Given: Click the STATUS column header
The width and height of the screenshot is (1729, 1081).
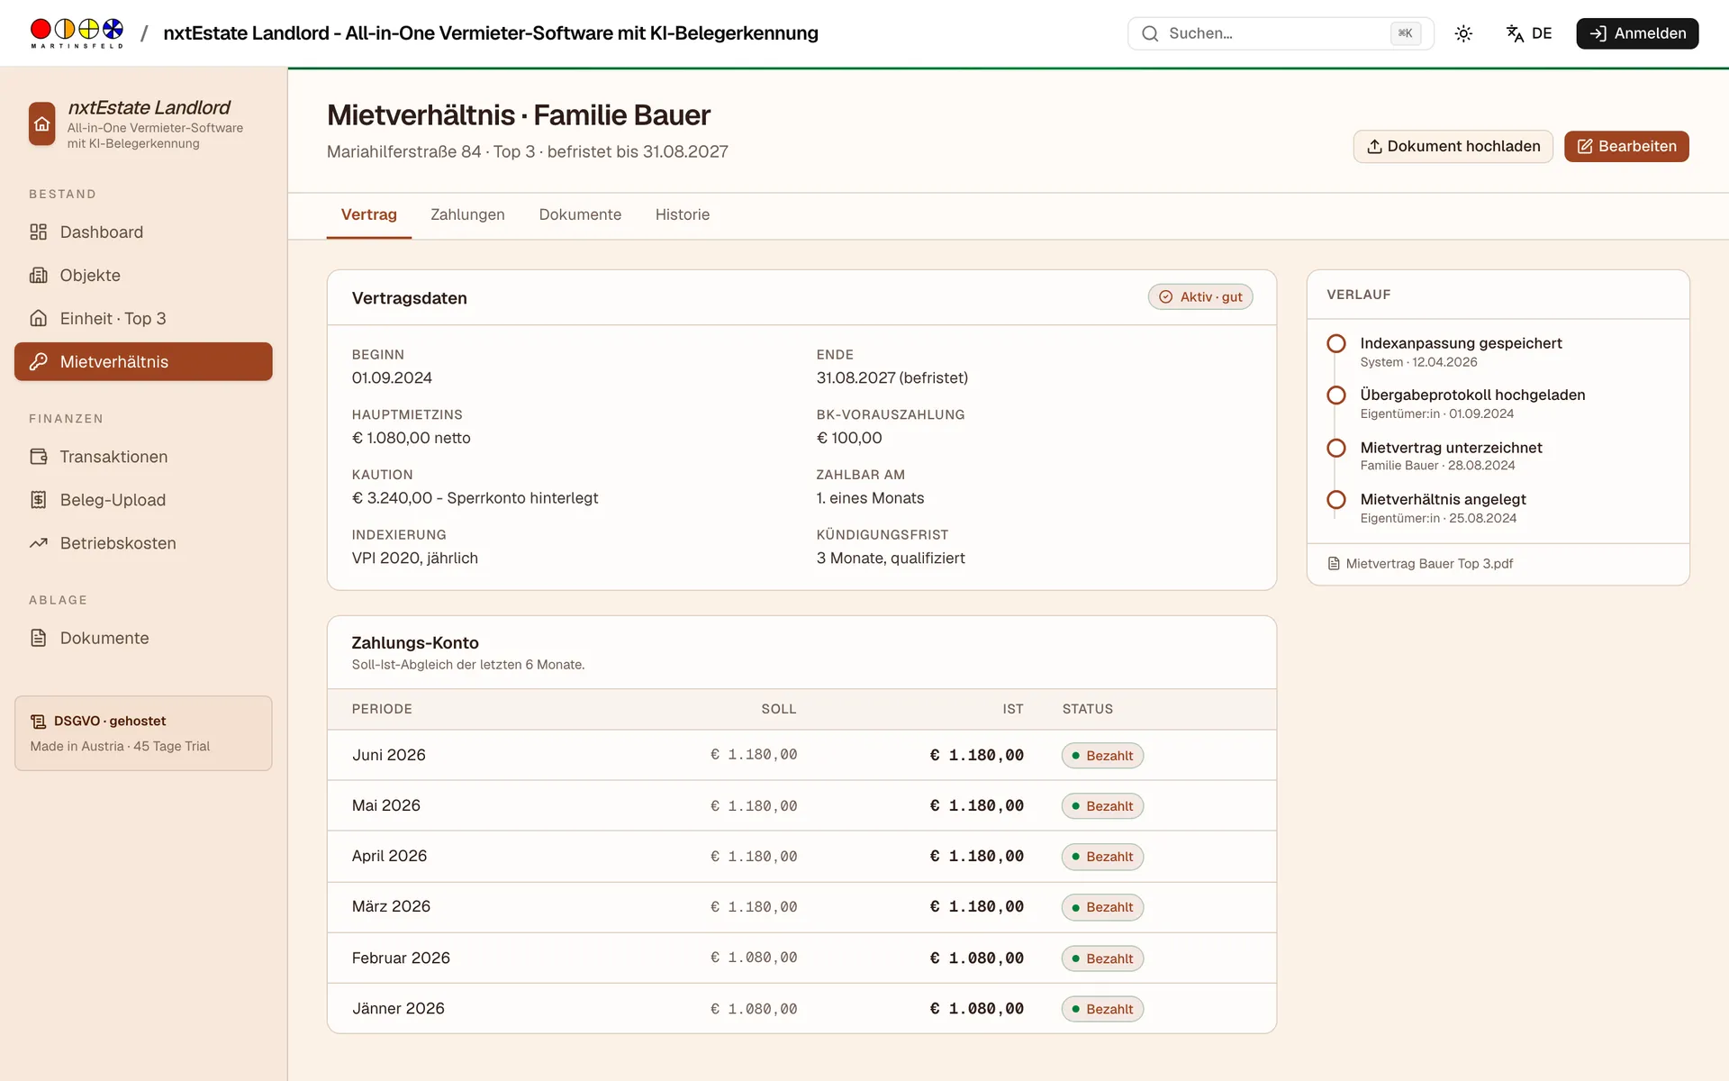Looking at the screenshot, I should (1087, 709).
